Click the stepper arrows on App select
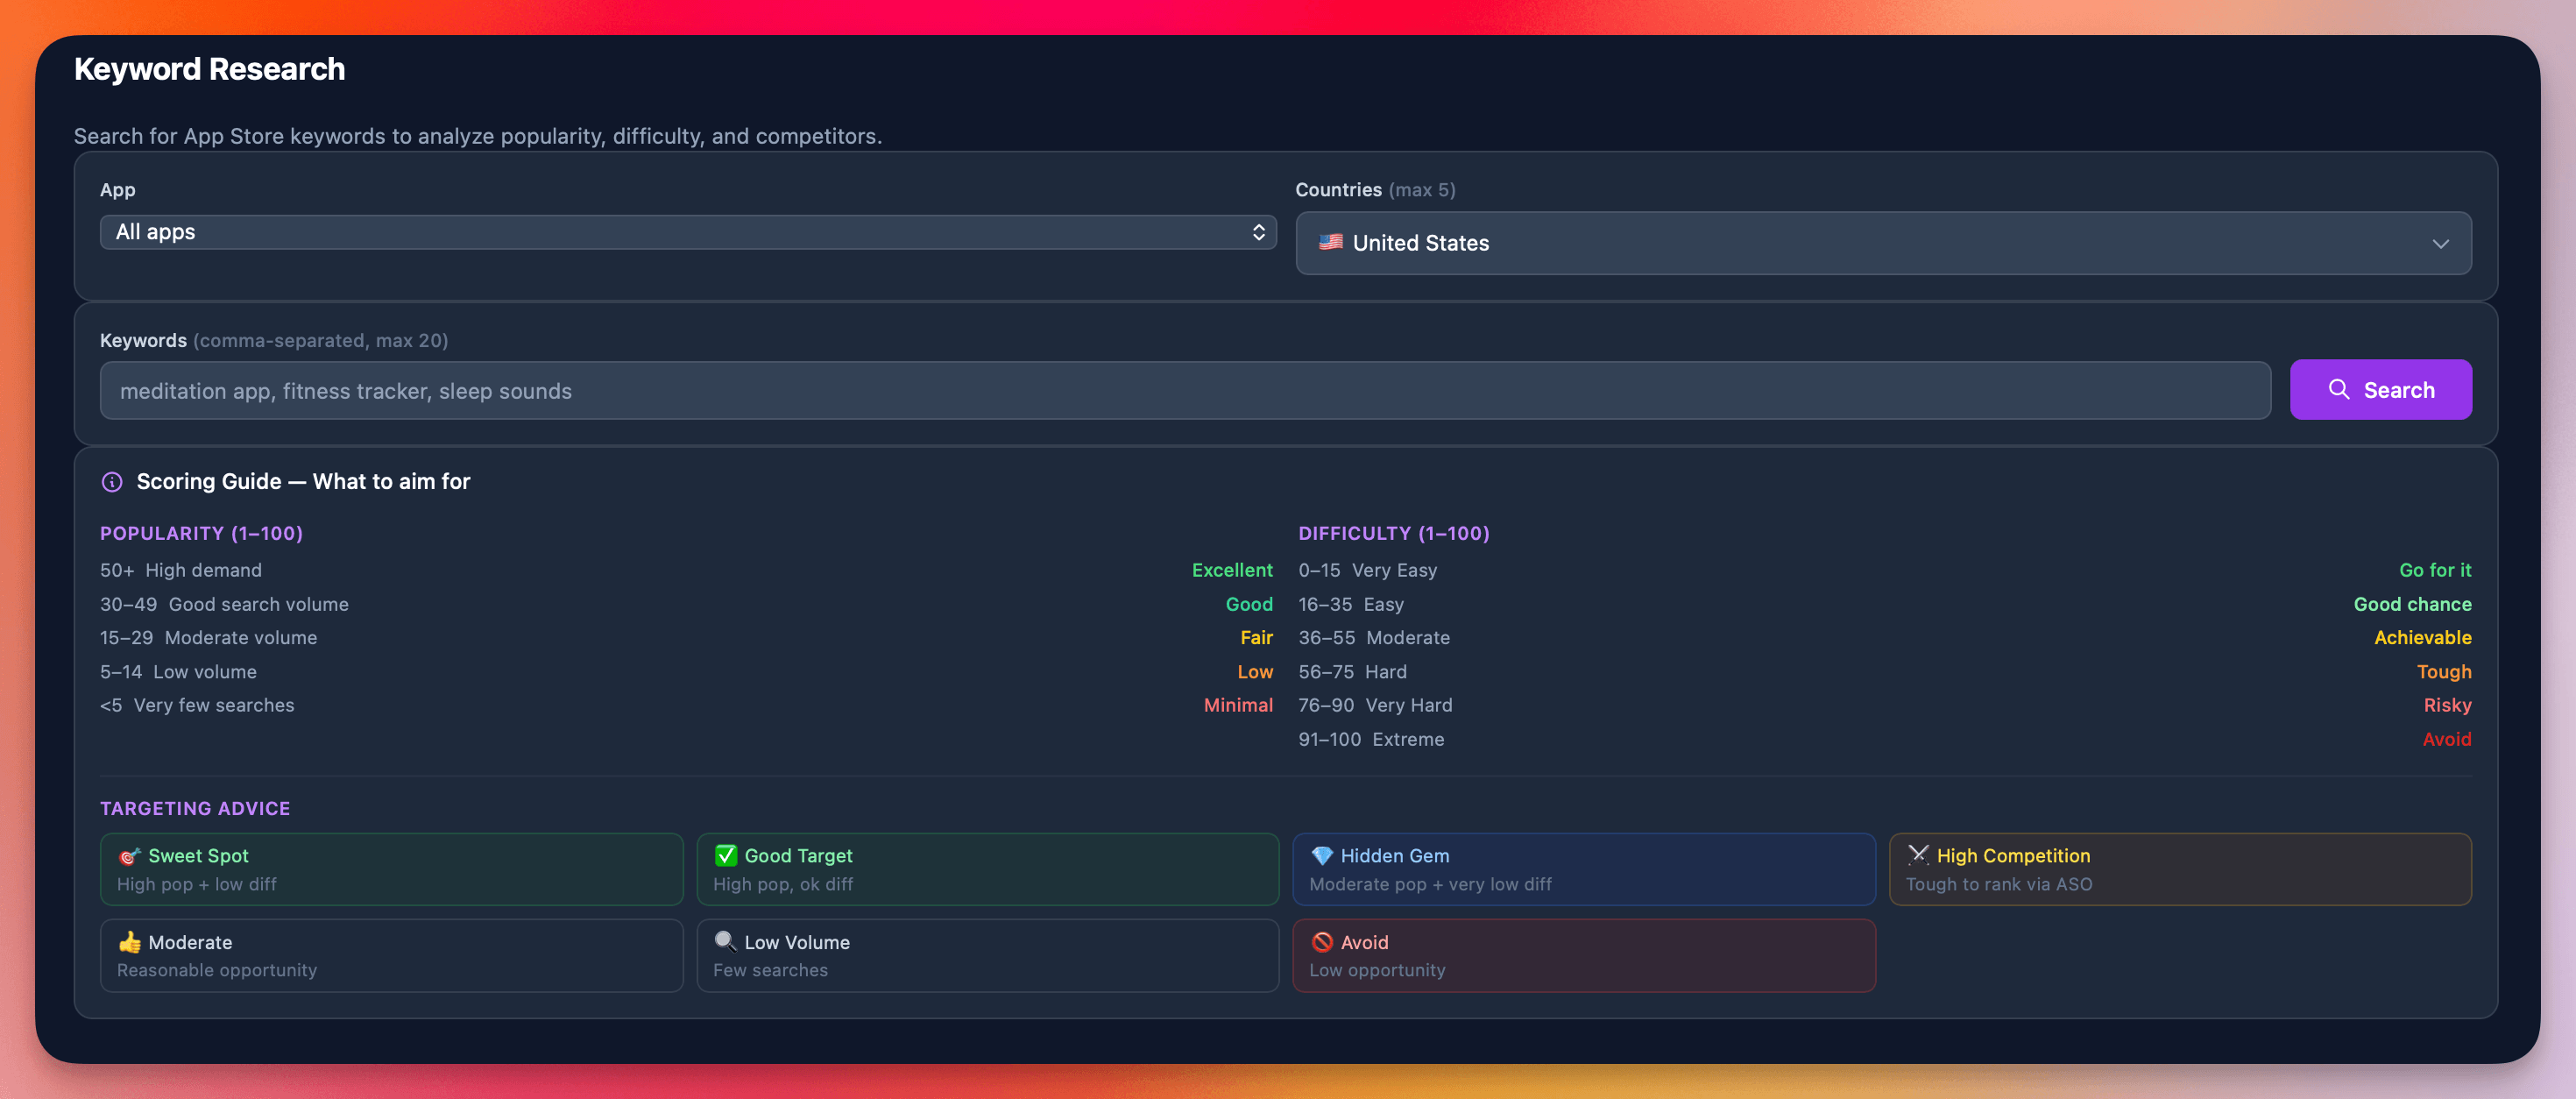 (1258, 232)
